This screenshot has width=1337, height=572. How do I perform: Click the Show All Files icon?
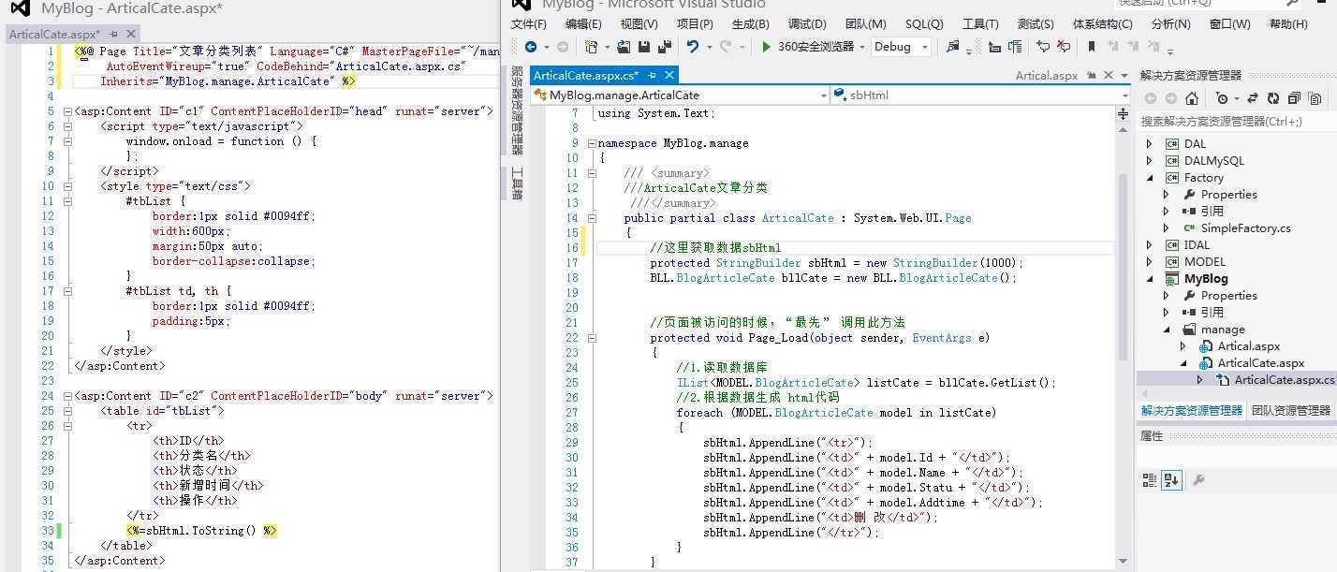(x=1315, y=98)
